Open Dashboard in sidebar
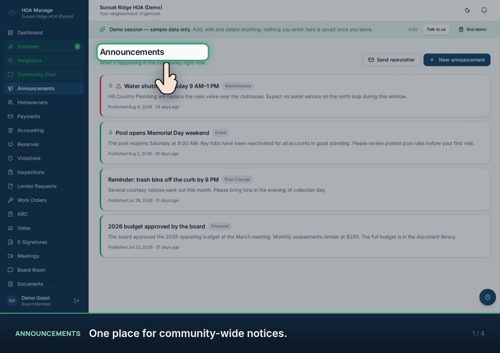 (44, 33)
